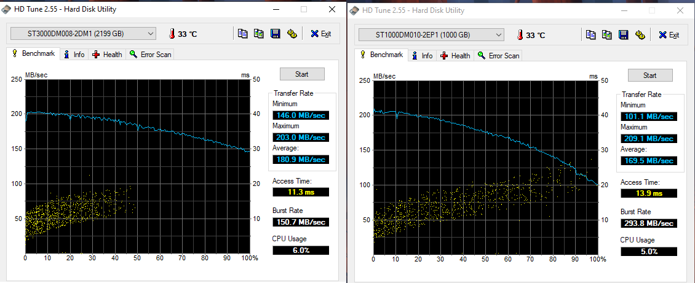Switch to Info tab in ST1000DM010 window
The height and width of the screenshot is (283, 695).
422,56
